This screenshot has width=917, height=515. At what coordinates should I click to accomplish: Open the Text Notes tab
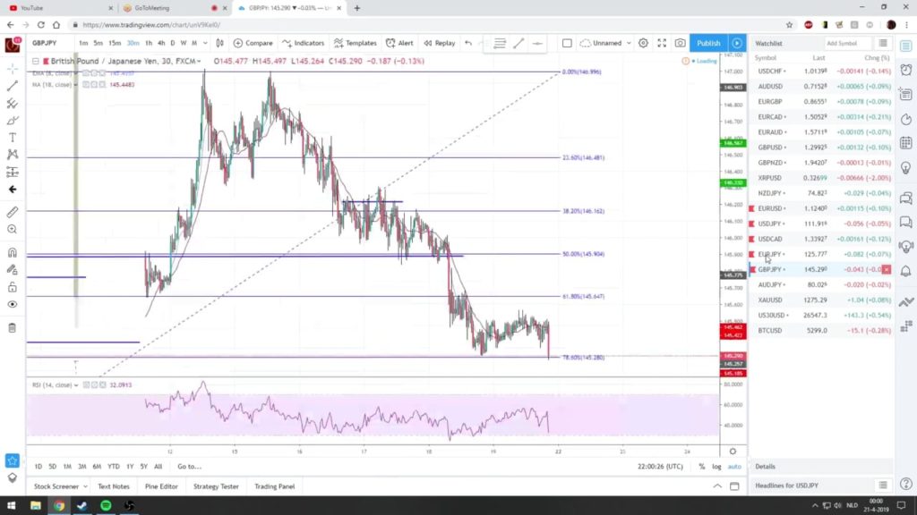(114, 486)
